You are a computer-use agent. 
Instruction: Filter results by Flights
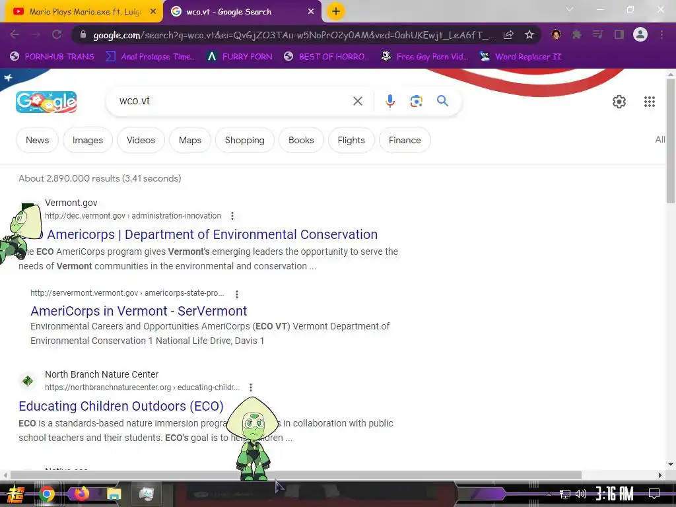click(351, 140)
